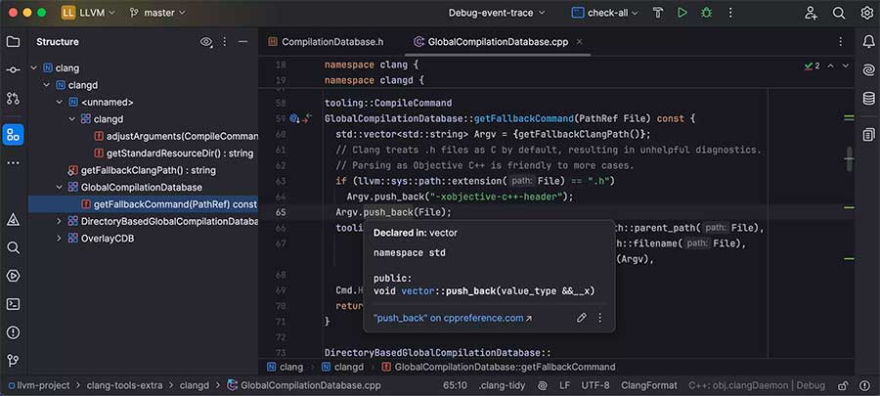
Task: Open "push_back" on cppreference.com link
Action: coord(453,318)
